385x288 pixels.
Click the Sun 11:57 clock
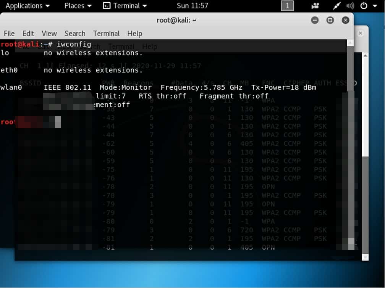[192, 6]
